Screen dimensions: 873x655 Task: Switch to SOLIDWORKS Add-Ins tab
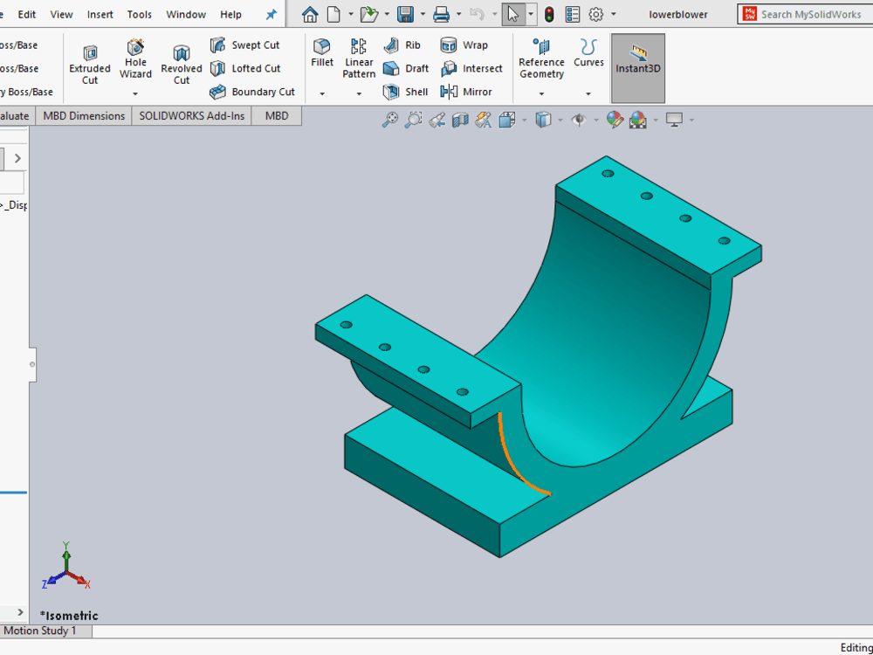coord(191,116)
